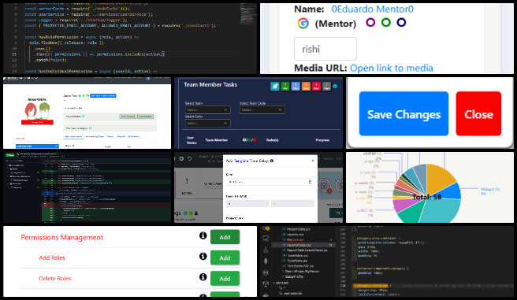Image resolution: width=517 pixels, height=300 pixels.
Task: Click the red 4 days filter button
Action: coord(316,87)
